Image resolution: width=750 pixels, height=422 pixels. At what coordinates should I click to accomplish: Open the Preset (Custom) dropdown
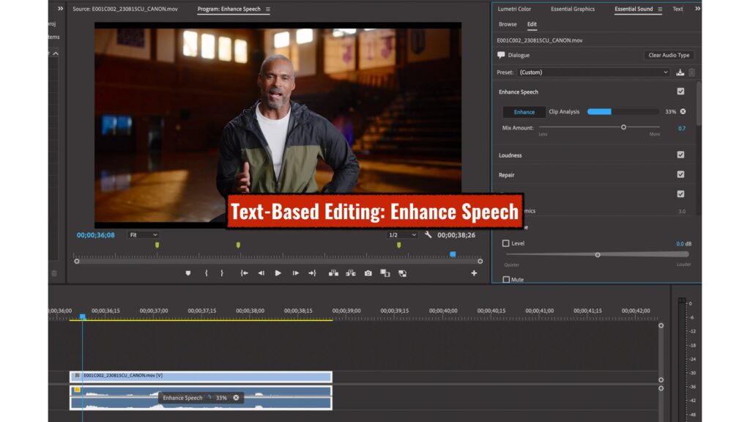click(x=593, y=73)
